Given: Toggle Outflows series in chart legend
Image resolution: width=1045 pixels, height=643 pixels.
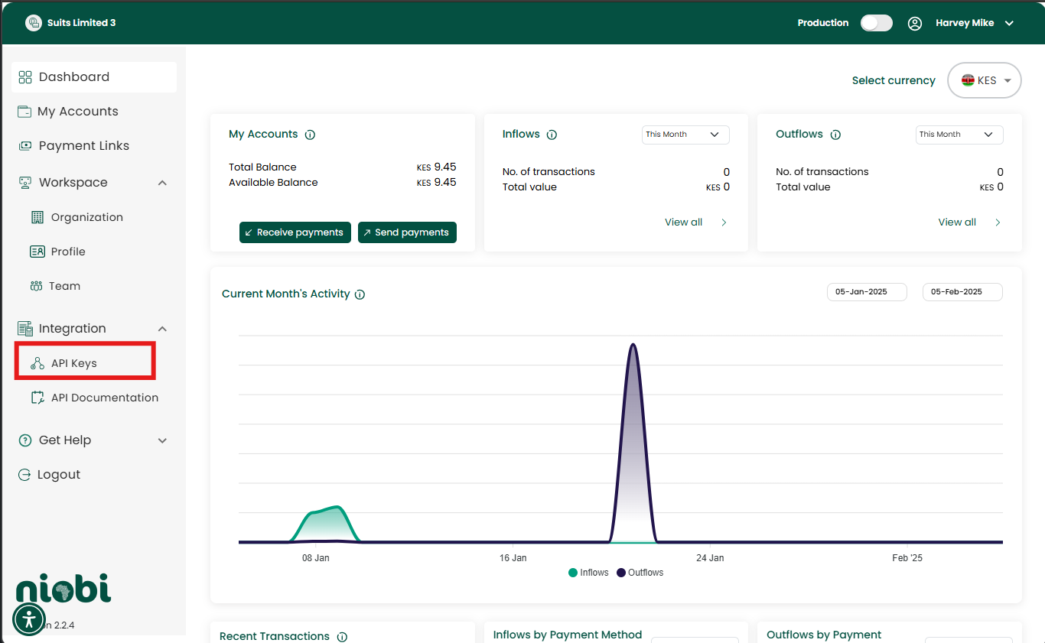Looking at the screenshot, I should click(640, 573).
